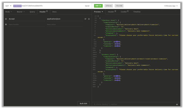Viewport: 184px width, 109px height.
Task: Open the help icon beside response filter
Action: [177, 104]
